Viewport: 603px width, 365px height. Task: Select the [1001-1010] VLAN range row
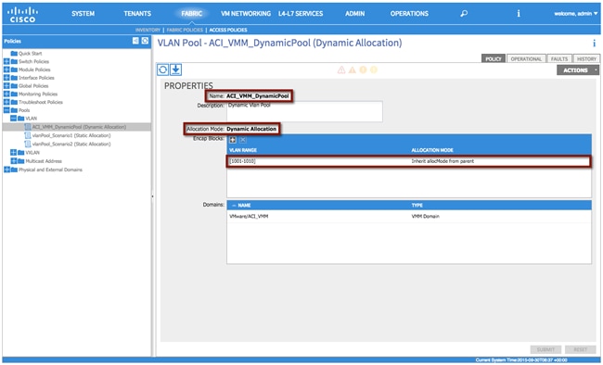[x=409, y=161]
